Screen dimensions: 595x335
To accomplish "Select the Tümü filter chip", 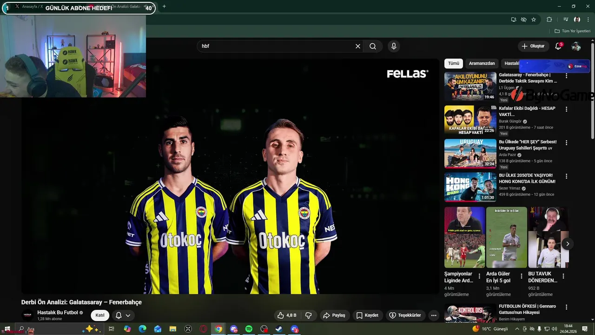I will pyautogui.click(x=453, y=63).
